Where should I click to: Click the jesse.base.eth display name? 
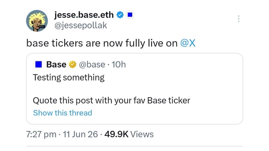pos(84,15)
